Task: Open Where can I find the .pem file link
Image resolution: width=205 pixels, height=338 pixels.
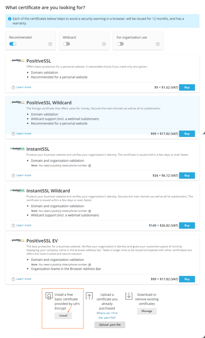Action: coord(107,315)
